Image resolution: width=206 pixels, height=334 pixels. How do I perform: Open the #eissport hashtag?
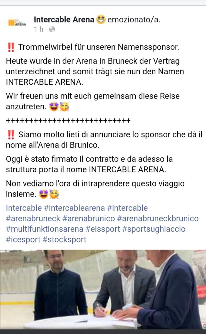tap(103, 229)
